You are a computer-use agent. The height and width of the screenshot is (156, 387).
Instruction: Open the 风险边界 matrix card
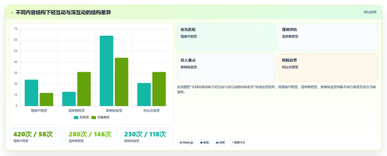328,68
